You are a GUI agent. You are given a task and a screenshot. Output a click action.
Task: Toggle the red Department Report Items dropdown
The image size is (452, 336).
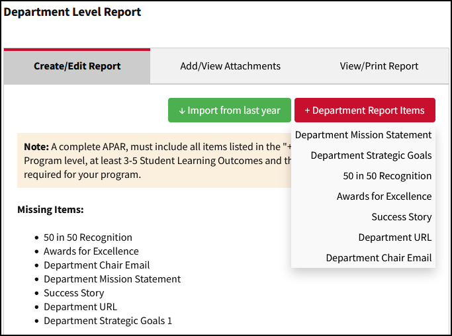pos(365,110)
